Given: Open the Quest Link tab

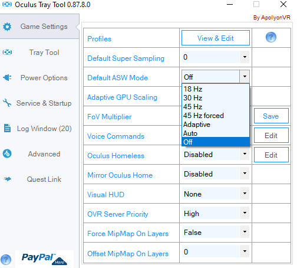Looking at the screenshot, I should tap(39, 179).
